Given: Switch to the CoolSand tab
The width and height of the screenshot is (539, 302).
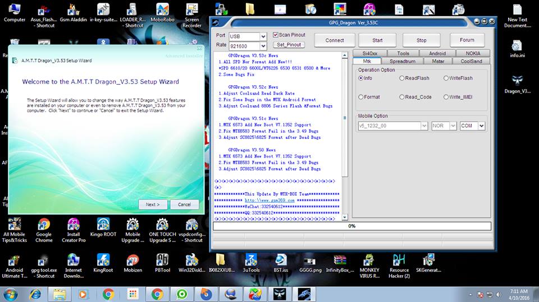Looking at the screenshot, I should [471, 61].
